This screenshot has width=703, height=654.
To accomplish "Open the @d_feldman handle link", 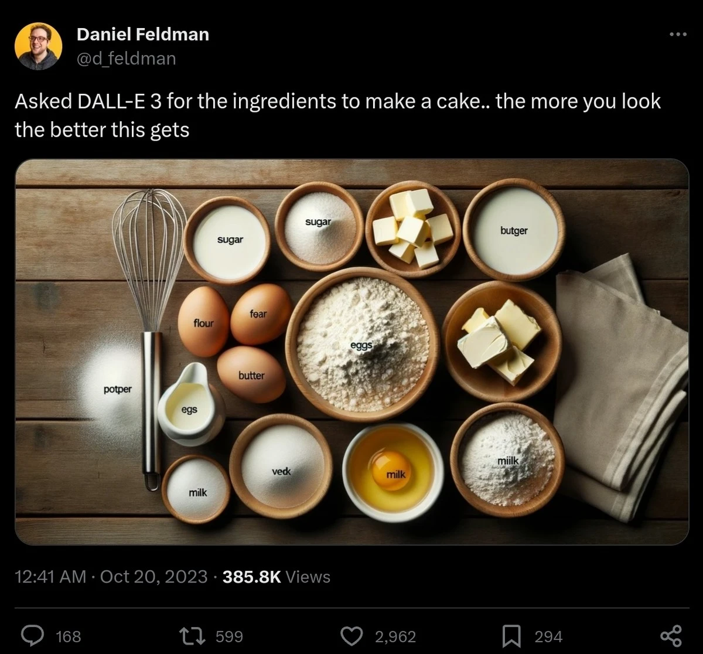I will 126,58.
